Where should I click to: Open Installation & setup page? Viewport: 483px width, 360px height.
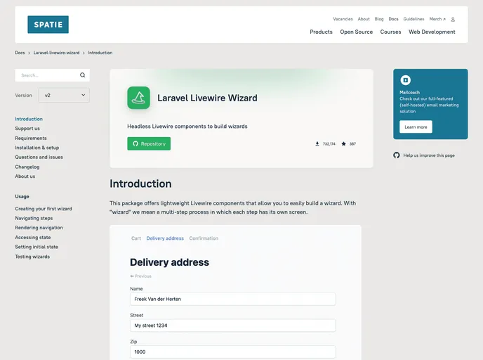[37, 148]
